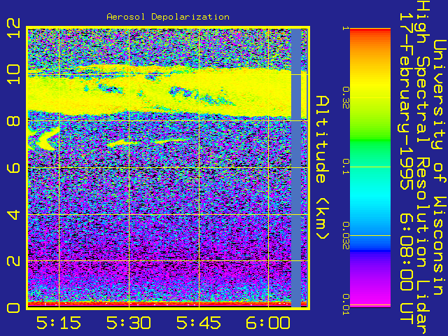Click the 'High Spectral Resolution Lidar' text

(x=423, y=167)
